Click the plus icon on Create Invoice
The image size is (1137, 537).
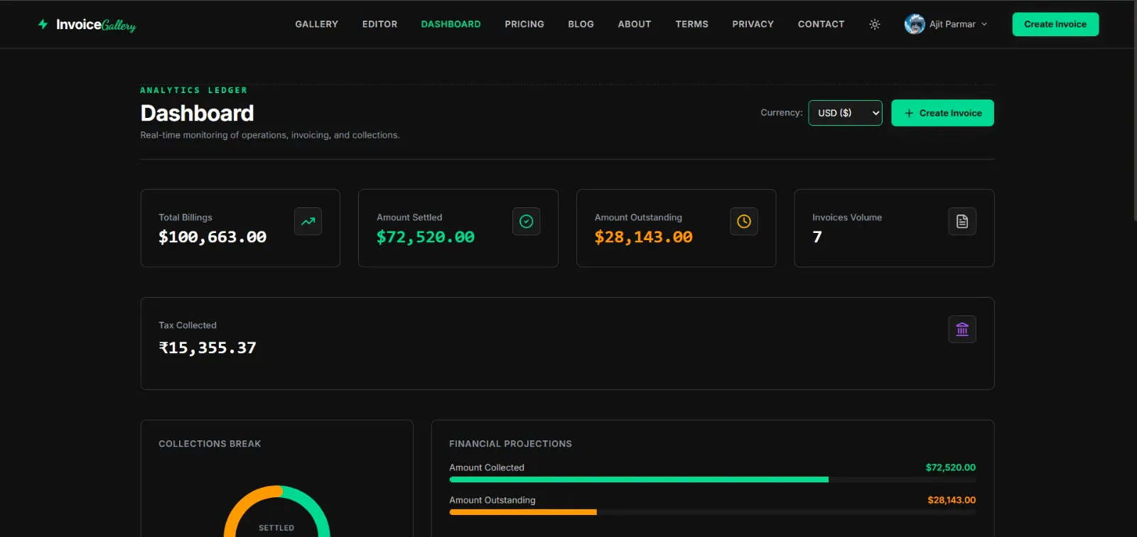click(x=909, y=113)
